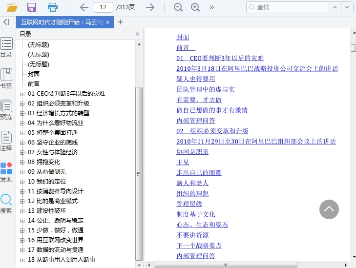
Task: Click document horizontal scrollbar right arrow
Action: [x=346, y=265]
